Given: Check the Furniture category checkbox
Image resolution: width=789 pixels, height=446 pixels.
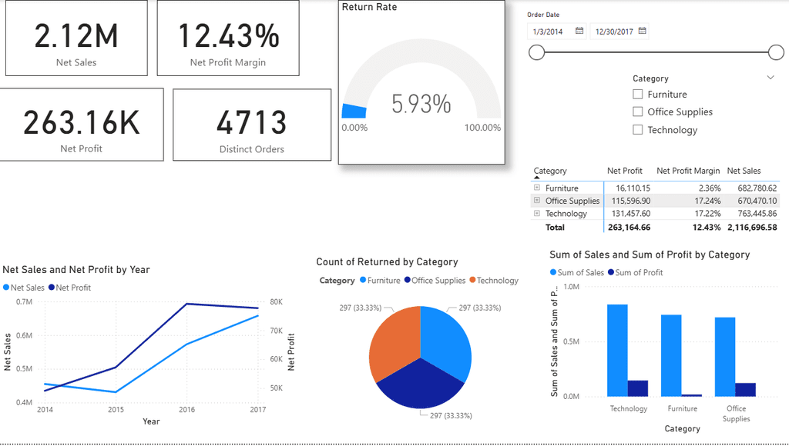Looking at the screenshot, I should click(x=637, y=94).
